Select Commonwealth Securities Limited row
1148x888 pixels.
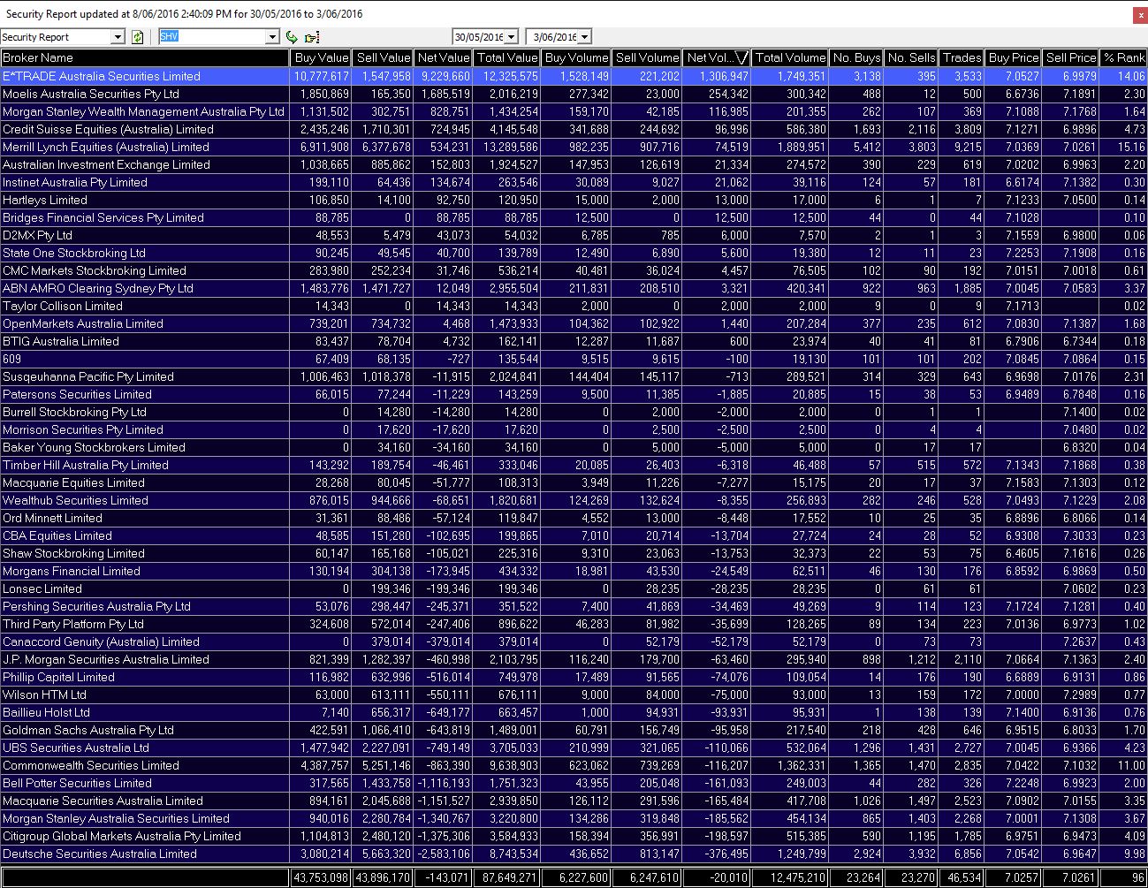point(574,765)
